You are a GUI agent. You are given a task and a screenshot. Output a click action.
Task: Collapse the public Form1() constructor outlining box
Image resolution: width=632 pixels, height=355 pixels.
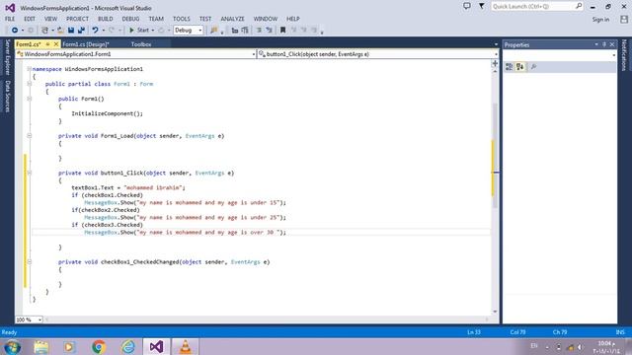(x=29, y=99)
